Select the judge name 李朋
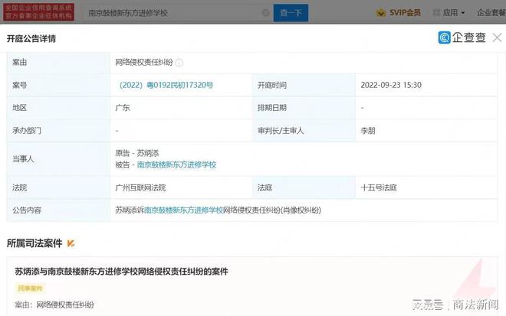Screen dimensions: 506x316 (367, 131)
